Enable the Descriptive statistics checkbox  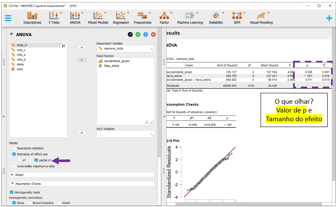click(x=15, y=148)
